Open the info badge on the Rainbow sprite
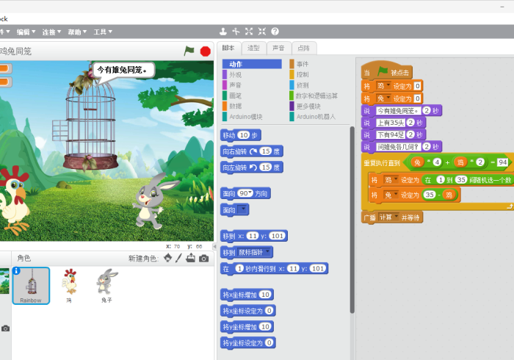514x360 pixels. point(16,271)
